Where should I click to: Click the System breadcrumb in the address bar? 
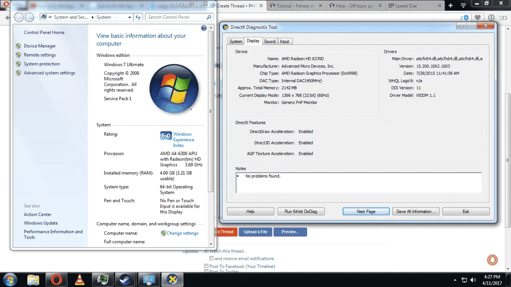[103, 17]
